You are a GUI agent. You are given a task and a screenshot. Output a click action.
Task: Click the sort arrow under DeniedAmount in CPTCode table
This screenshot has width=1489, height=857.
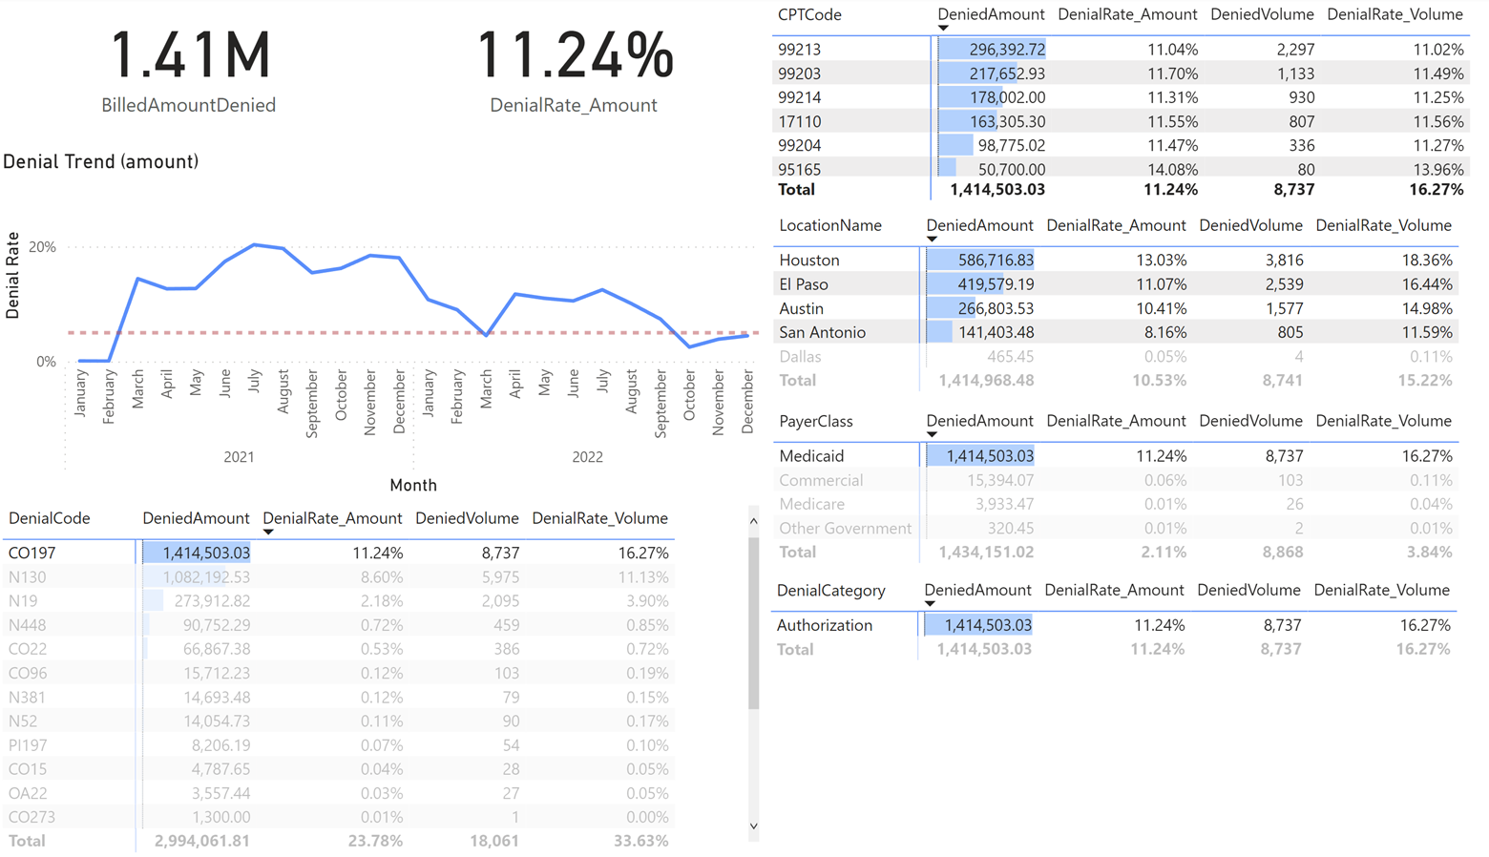(x=943, y=29)
